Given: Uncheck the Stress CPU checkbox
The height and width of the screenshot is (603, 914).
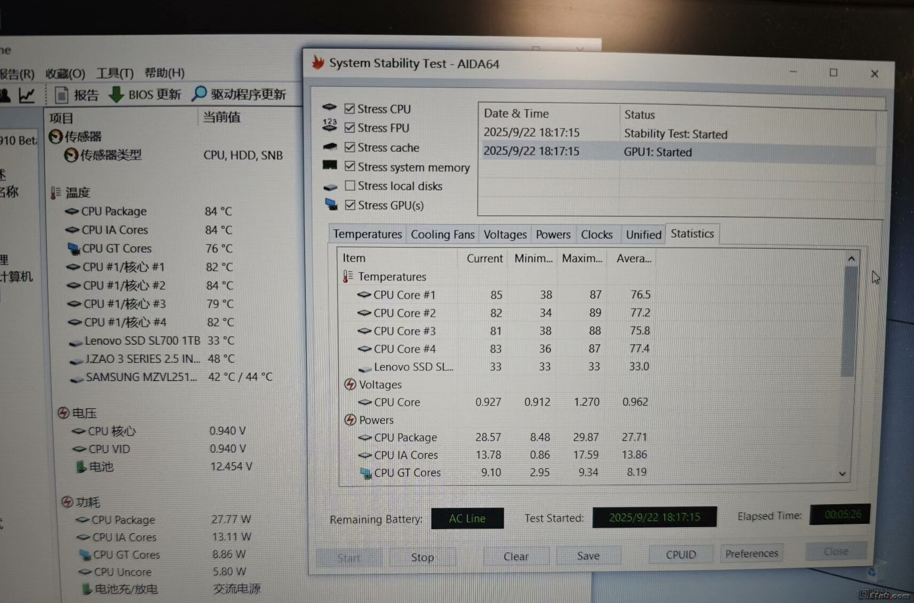Looking at the screenshot, I should (350, 109).
